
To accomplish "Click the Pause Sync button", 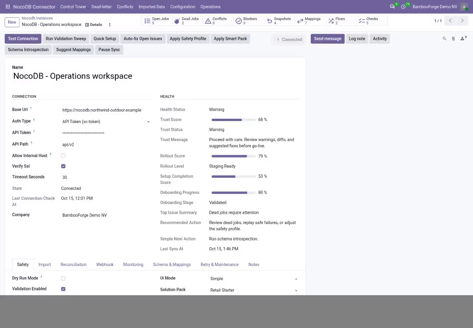I will 109,50.
